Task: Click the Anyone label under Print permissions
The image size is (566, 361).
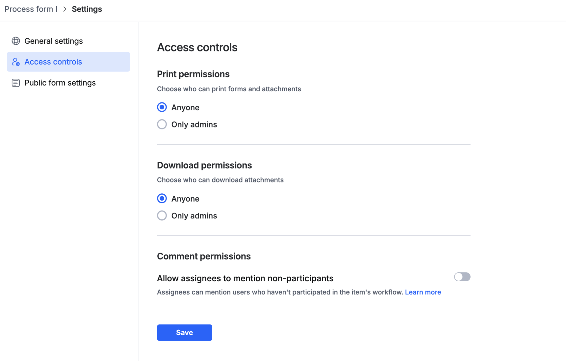Action: (185, 107)
